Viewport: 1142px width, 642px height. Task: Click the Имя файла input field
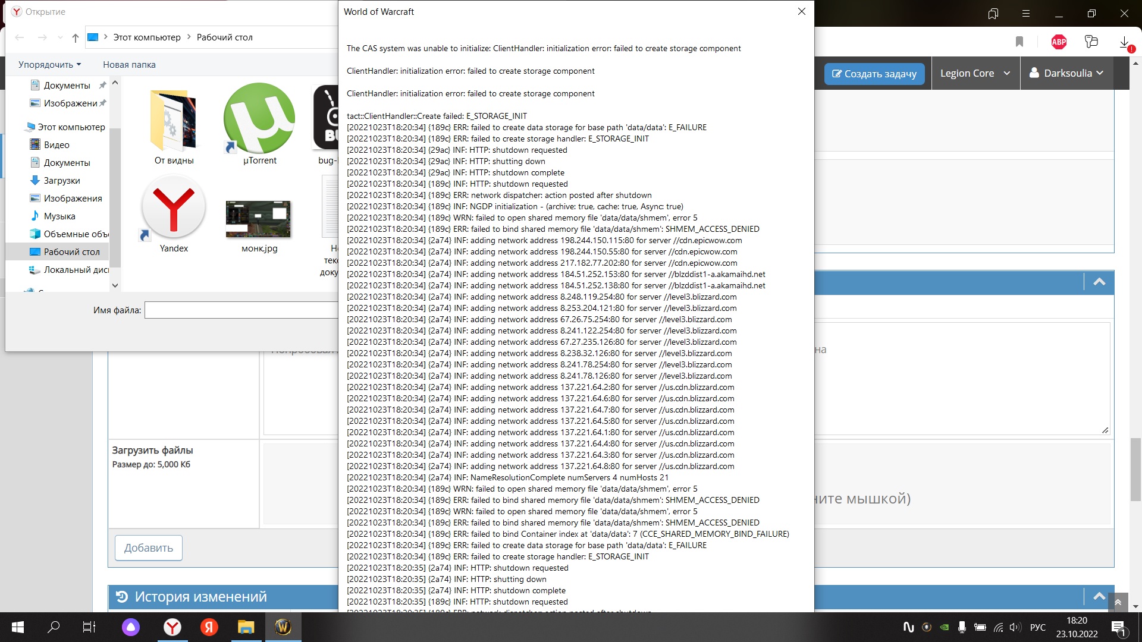241,310
